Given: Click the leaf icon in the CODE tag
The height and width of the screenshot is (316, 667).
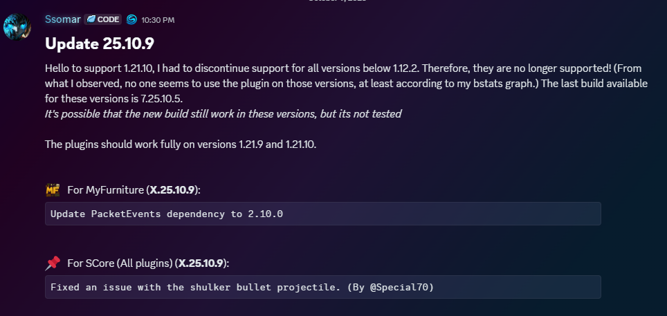Looking at the screenshot, I should point(91,19).
